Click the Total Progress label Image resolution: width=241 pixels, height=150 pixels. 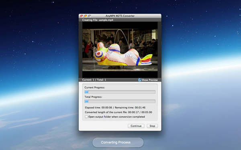click(x=93, y=97)
